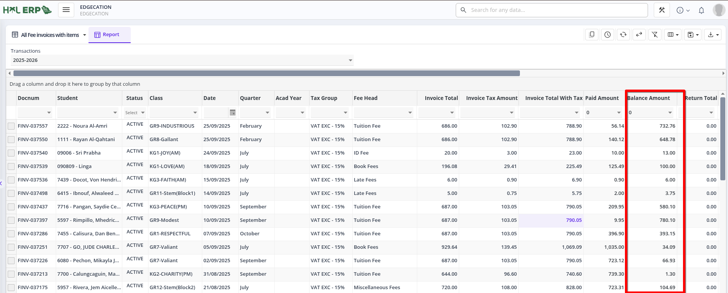728x293 pixels.
Task: Open the All Fee invoices with items menu
Action: tap(49, 35)
